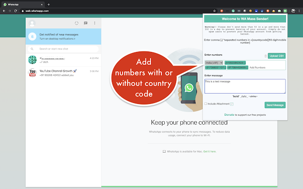The image size is (303, 189).
Task: Click the 4:23 PM chat timestamp
Action: click(x=94, y=58)
